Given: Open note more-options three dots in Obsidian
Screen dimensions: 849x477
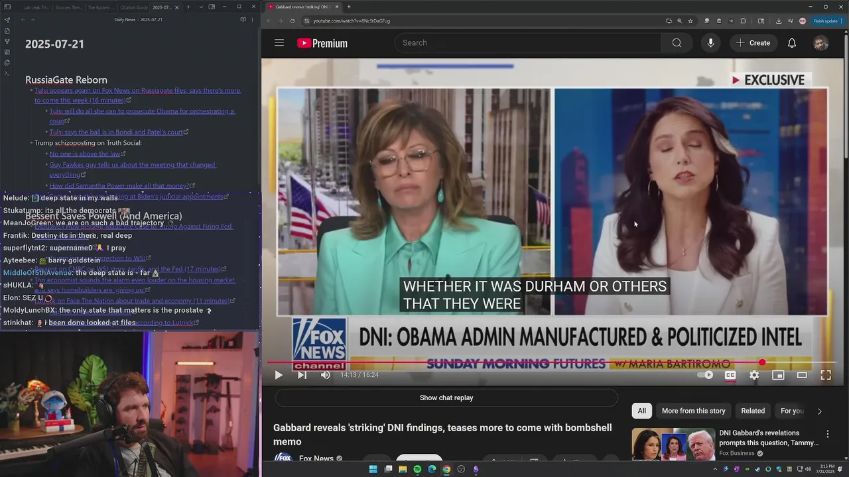Looking at the screenshot, I should [x=253, y=20].
